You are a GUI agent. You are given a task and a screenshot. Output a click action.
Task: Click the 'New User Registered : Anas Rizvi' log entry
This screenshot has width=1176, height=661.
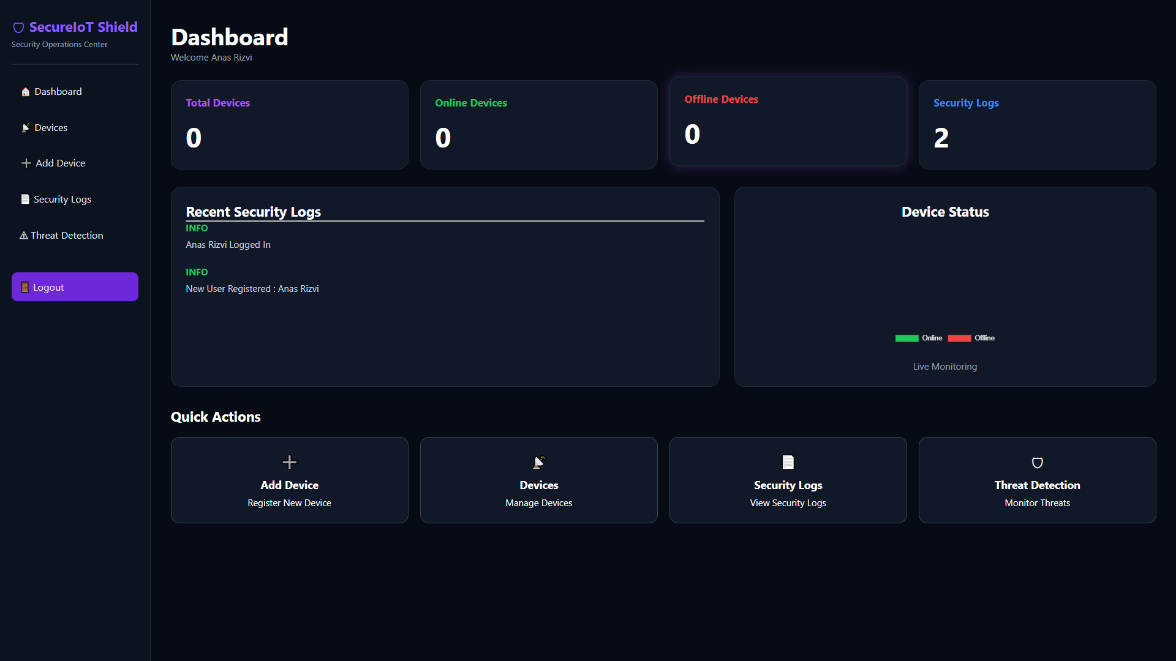click(252, 289)
